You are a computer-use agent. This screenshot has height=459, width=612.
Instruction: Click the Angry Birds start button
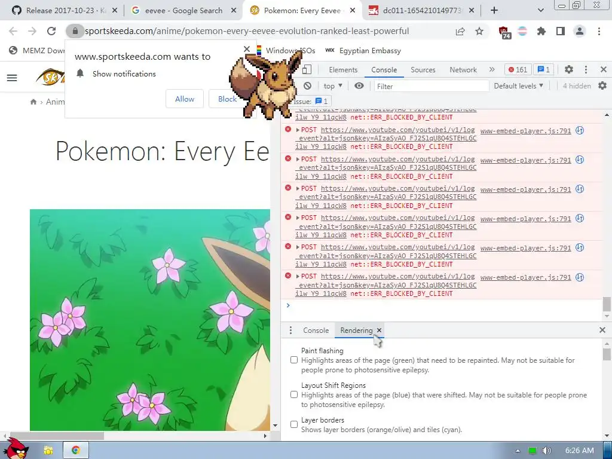click(16, 449)
